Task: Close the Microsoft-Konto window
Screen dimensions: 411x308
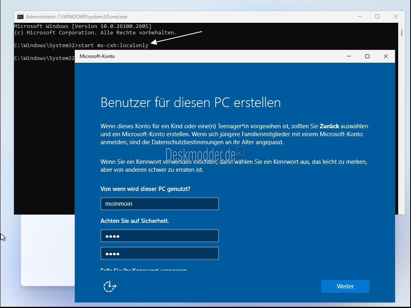Action: tap(385, 56)
